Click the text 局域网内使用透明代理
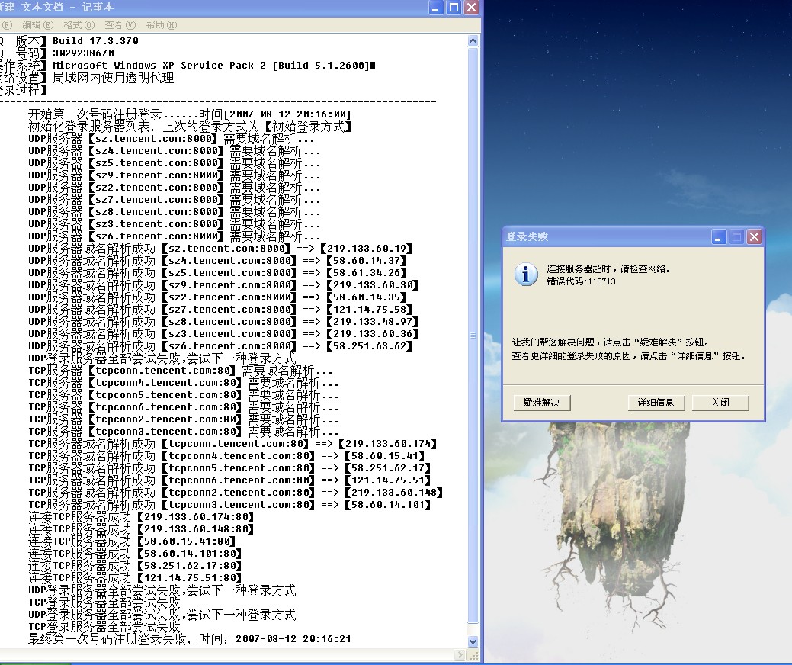 click(x=113, y=77)
